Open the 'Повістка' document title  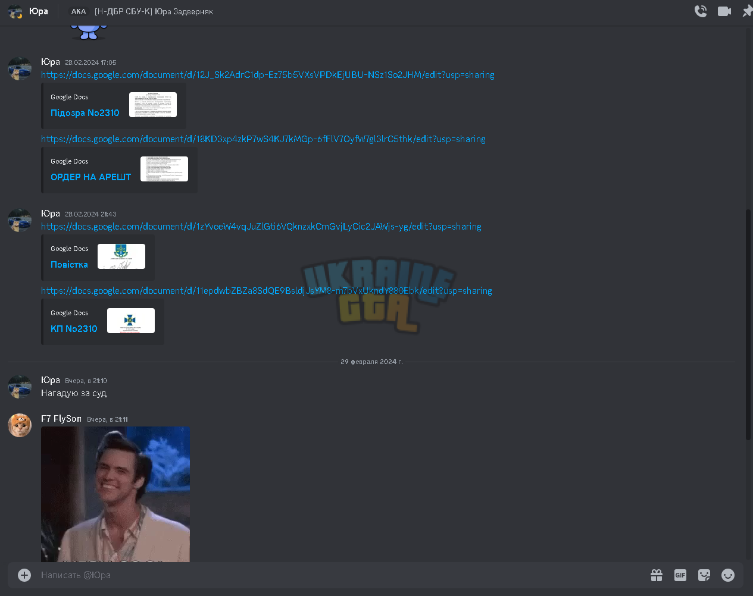69,265
